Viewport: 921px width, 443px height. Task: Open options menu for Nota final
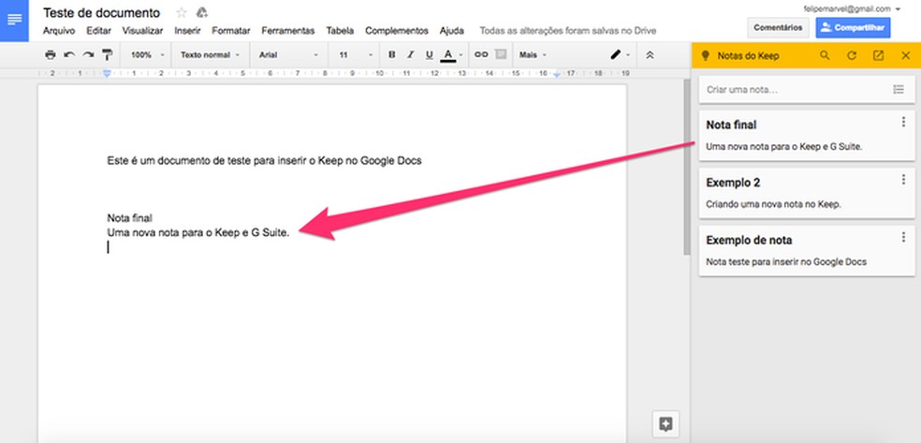(903, 122)
